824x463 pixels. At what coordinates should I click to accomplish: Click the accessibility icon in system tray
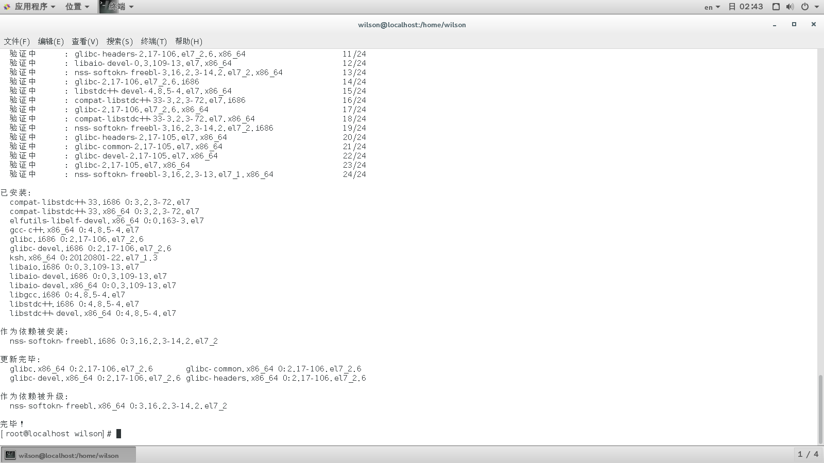pyautogui.click(x=776, y=7)
